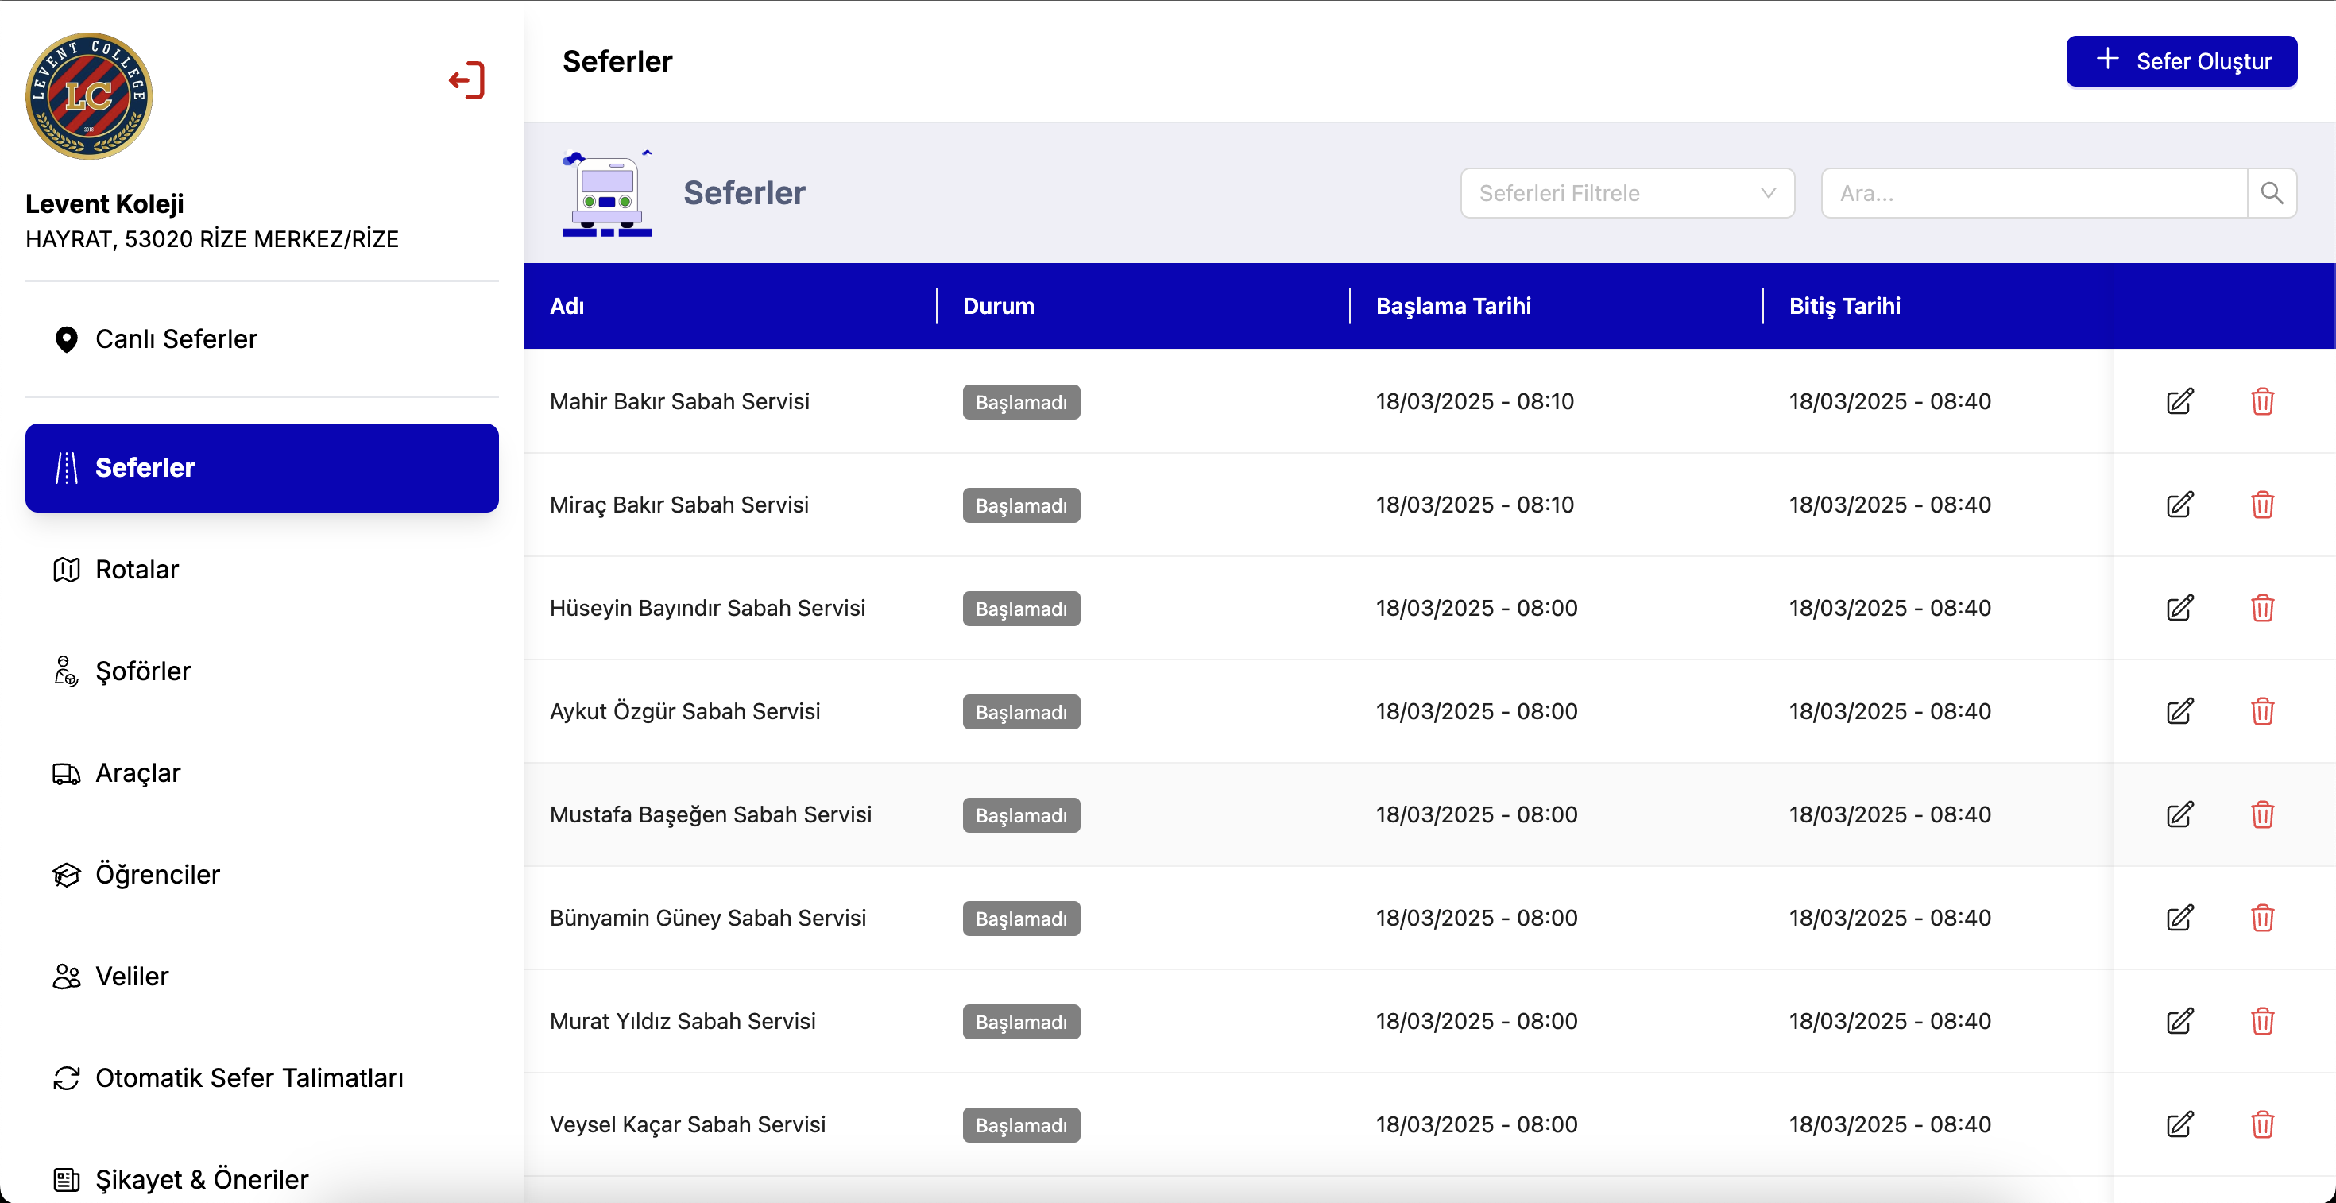This screenshot has height=1203, width=2336.
Task: Edit Hüseyin Bayındır Sabah Servisi trip
Action: pyautogui.click(x=2179, y=609)
